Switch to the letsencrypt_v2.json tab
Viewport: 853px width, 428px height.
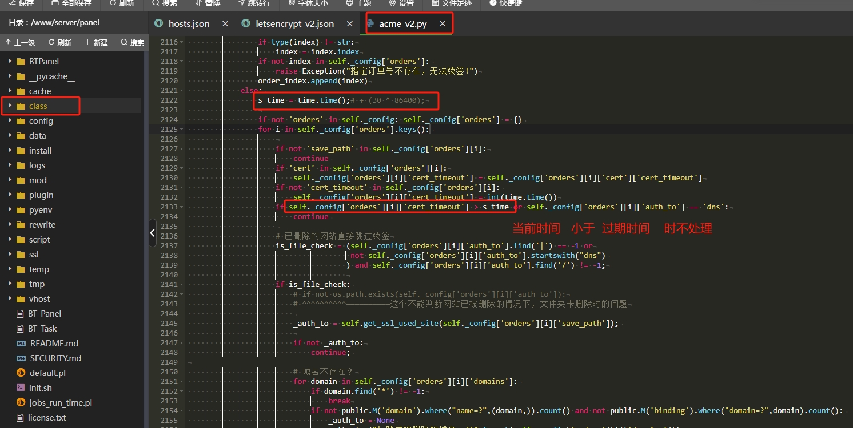294,23
